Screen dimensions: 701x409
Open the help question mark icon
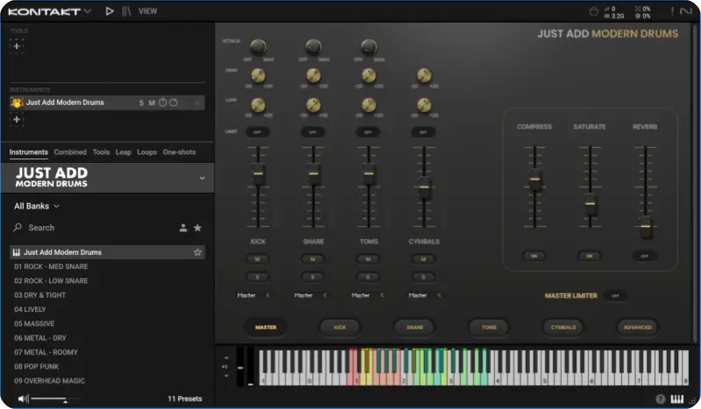(x=659, y=400)
